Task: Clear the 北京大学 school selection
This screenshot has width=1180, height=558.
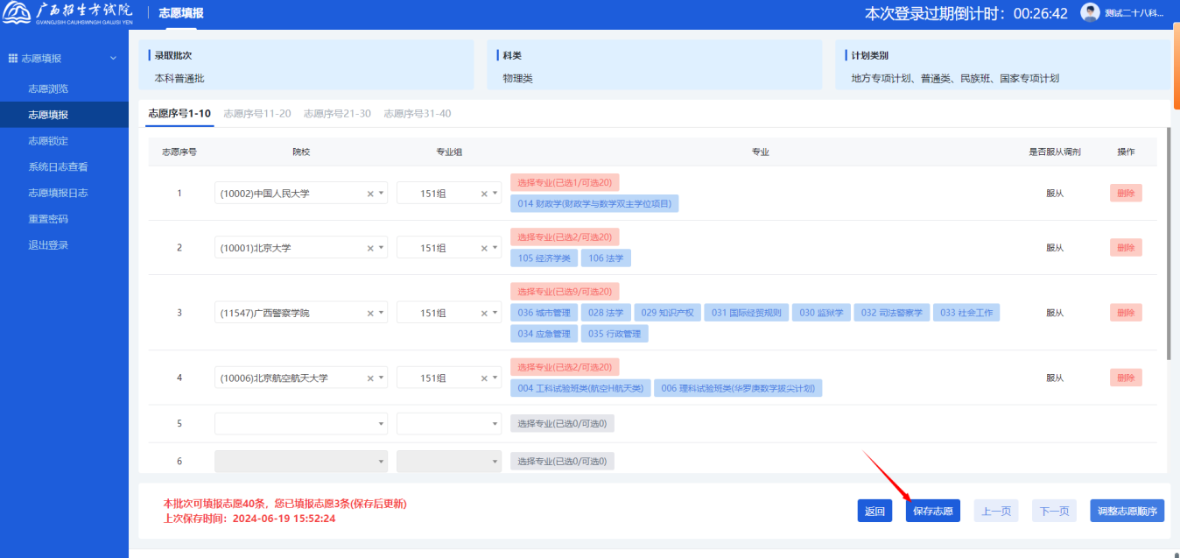Action: 369,248
